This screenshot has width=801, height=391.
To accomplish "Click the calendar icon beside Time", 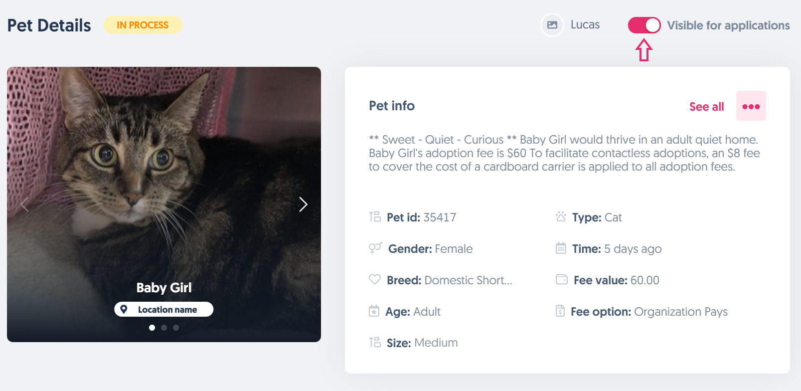I will tap(561, 248).
